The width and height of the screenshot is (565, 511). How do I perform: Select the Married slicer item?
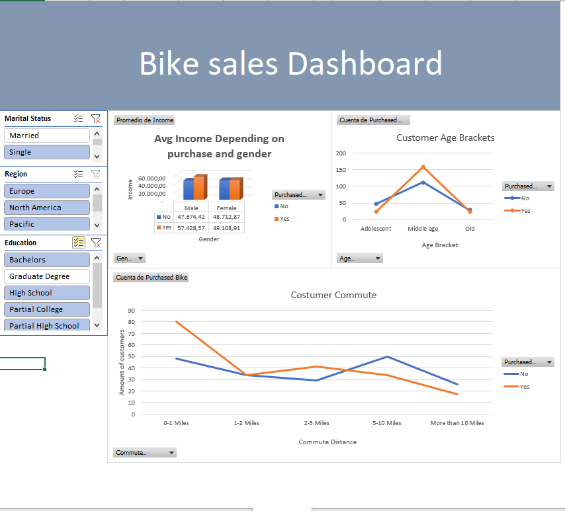click(x=46, y=135)
